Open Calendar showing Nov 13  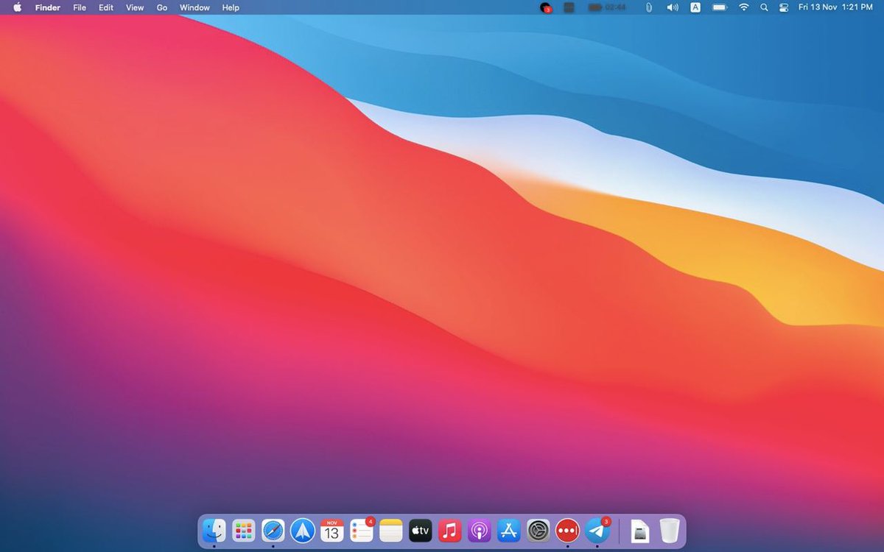(x=331, y=530)
